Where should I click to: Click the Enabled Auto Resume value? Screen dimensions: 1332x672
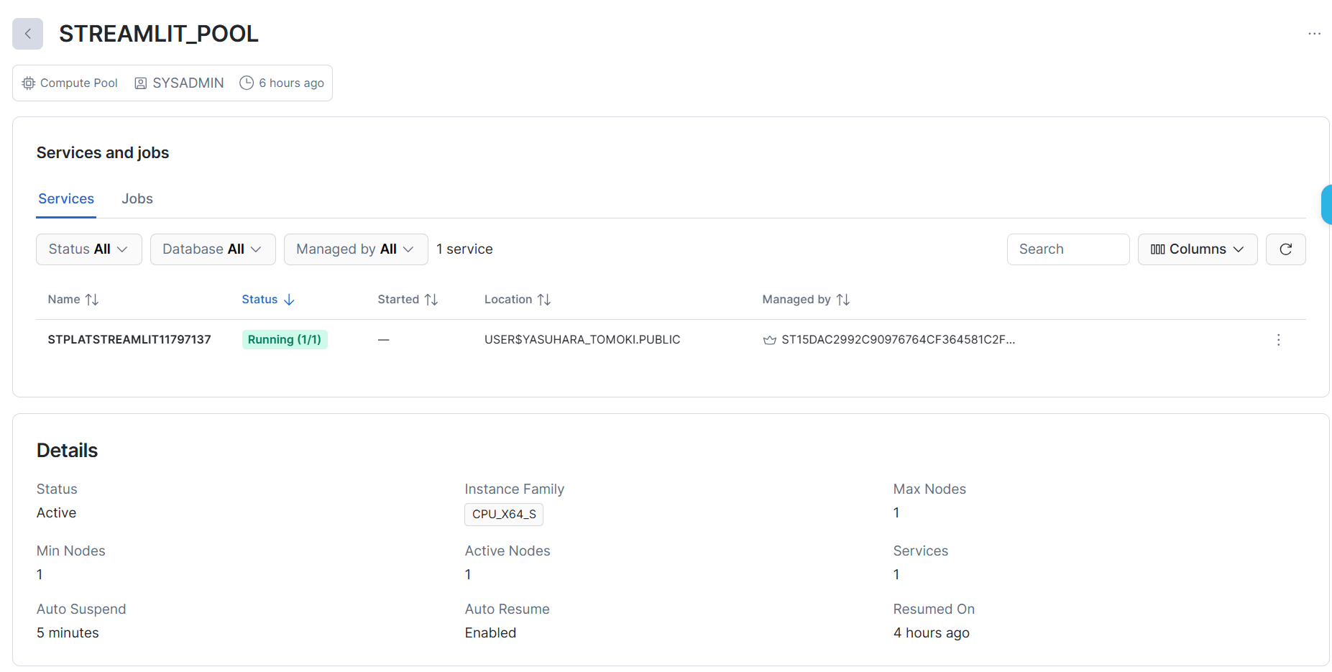[490, 633]
